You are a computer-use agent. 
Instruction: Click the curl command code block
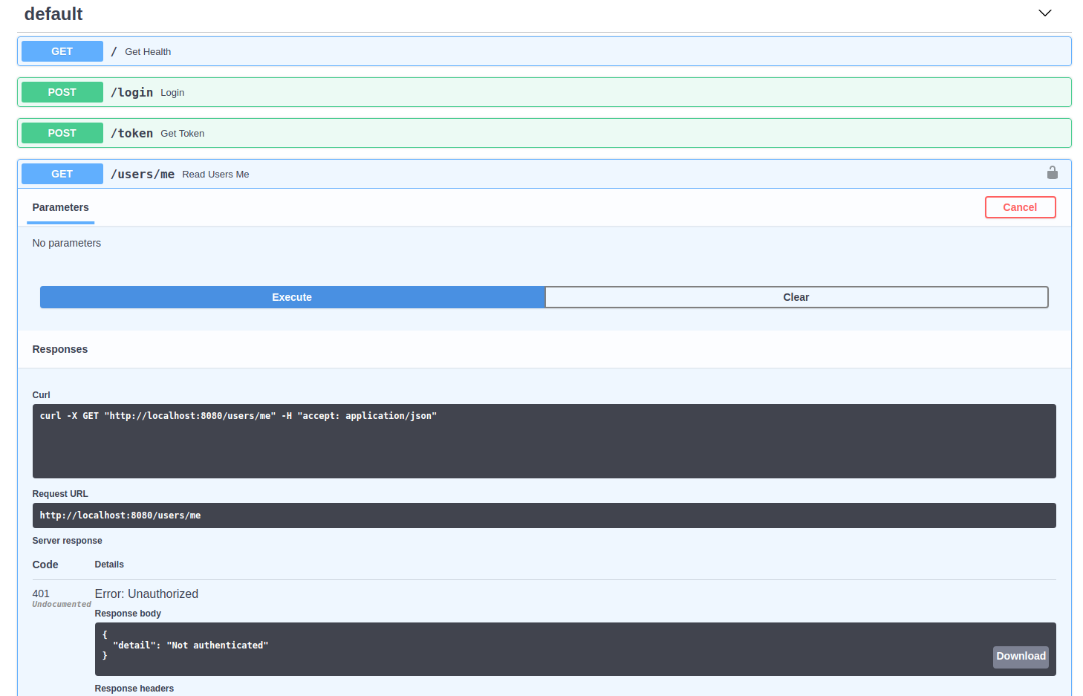tap(544, 440)
